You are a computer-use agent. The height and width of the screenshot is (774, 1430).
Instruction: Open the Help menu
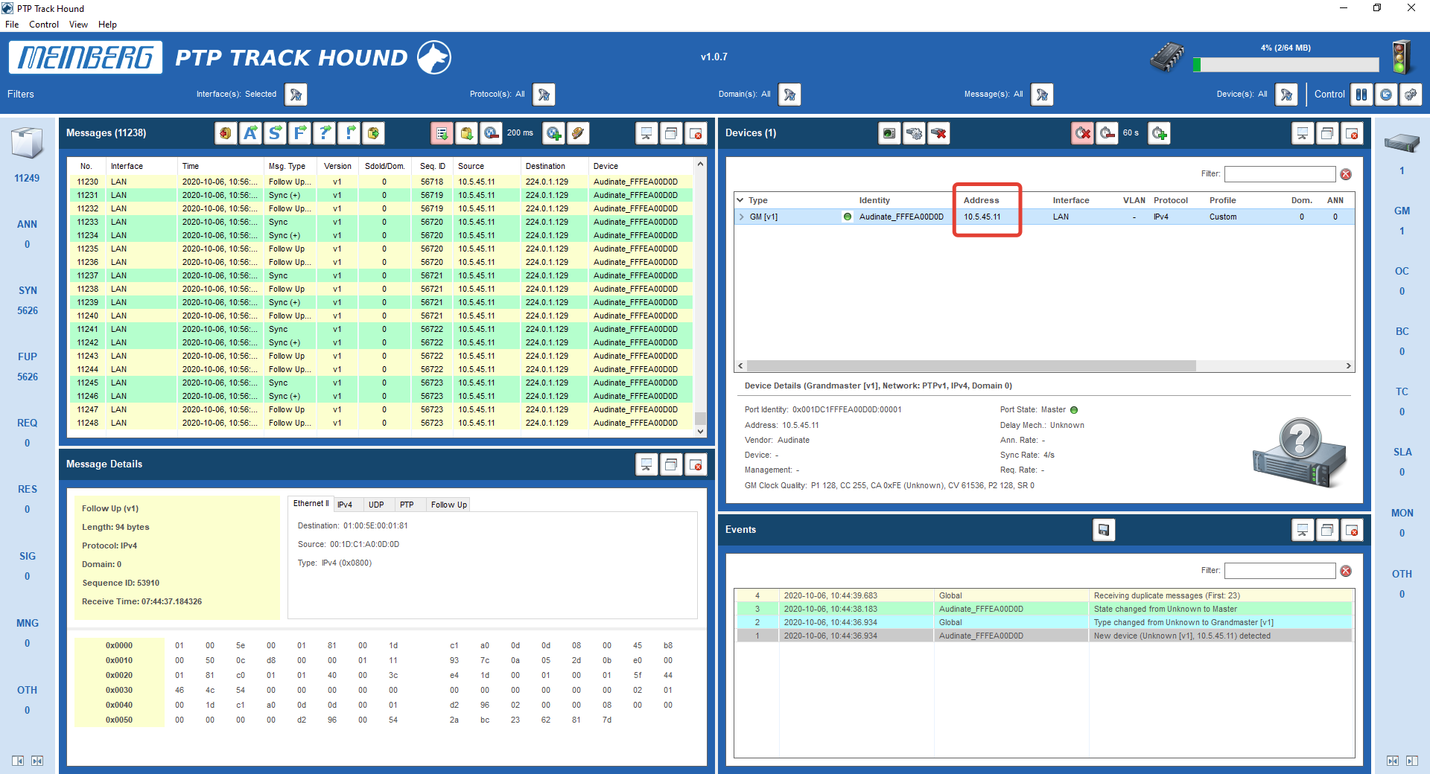point(107,25)
